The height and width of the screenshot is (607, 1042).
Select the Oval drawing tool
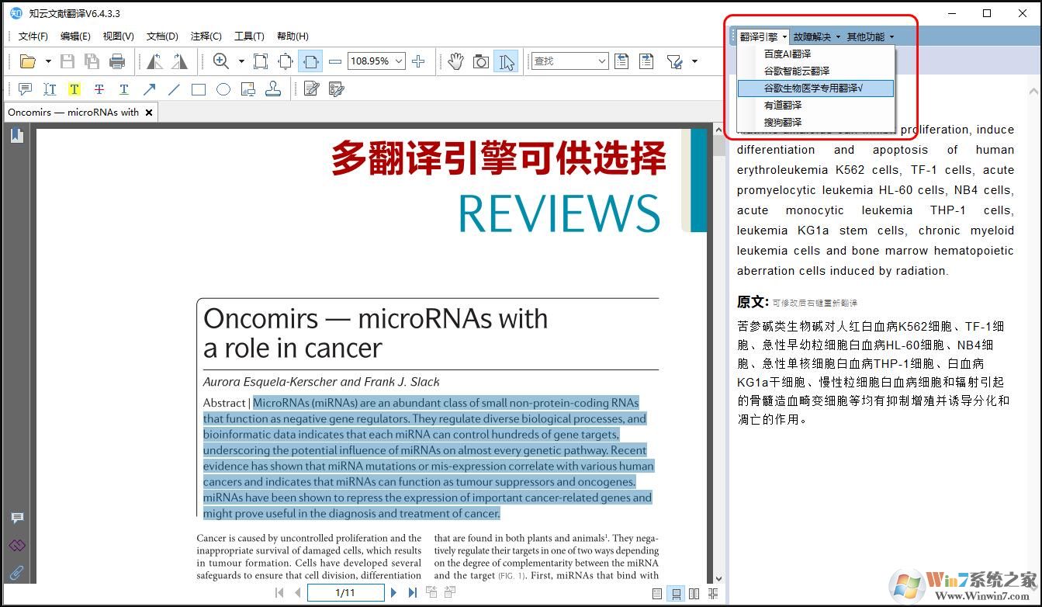[x=223, y=89]
